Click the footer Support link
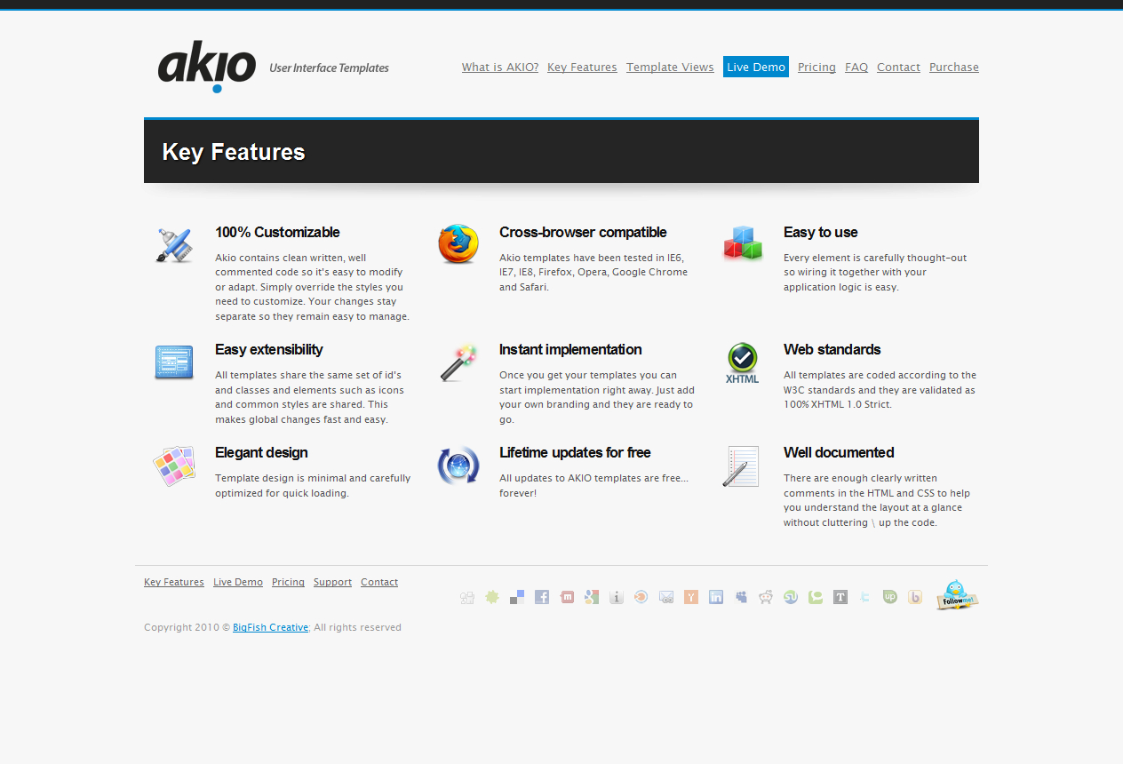Image resolution: width=1123 pixels, height=764 pixels. pos(332,583)
